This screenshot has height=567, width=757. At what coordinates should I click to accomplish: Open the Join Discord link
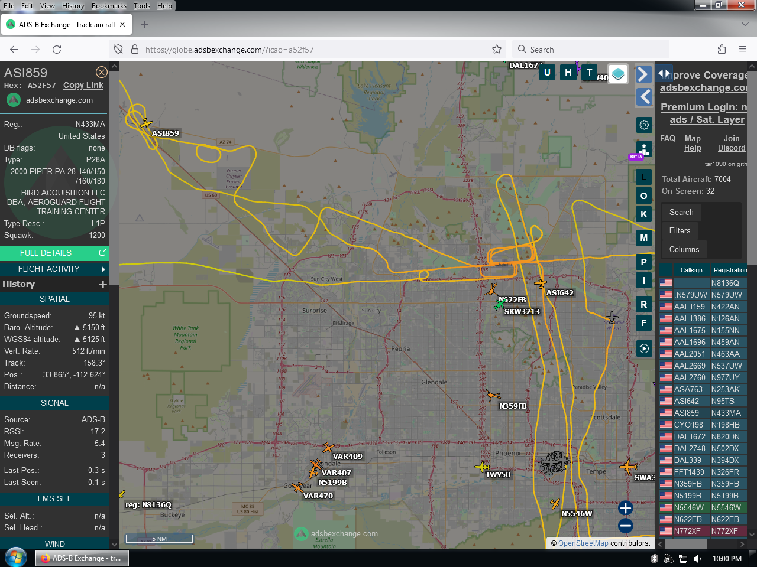point(732,143)
